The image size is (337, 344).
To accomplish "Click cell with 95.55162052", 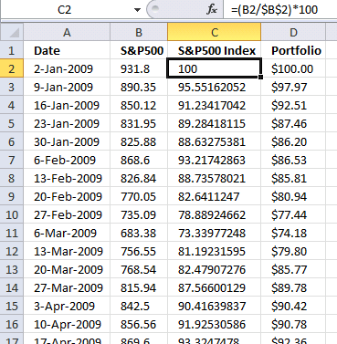I will [x=215, y=87].
